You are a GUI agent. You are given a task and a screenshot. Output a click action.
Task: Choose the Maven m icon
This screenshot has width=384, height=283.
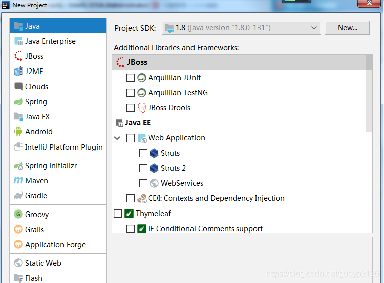click(x=18, y=181)
